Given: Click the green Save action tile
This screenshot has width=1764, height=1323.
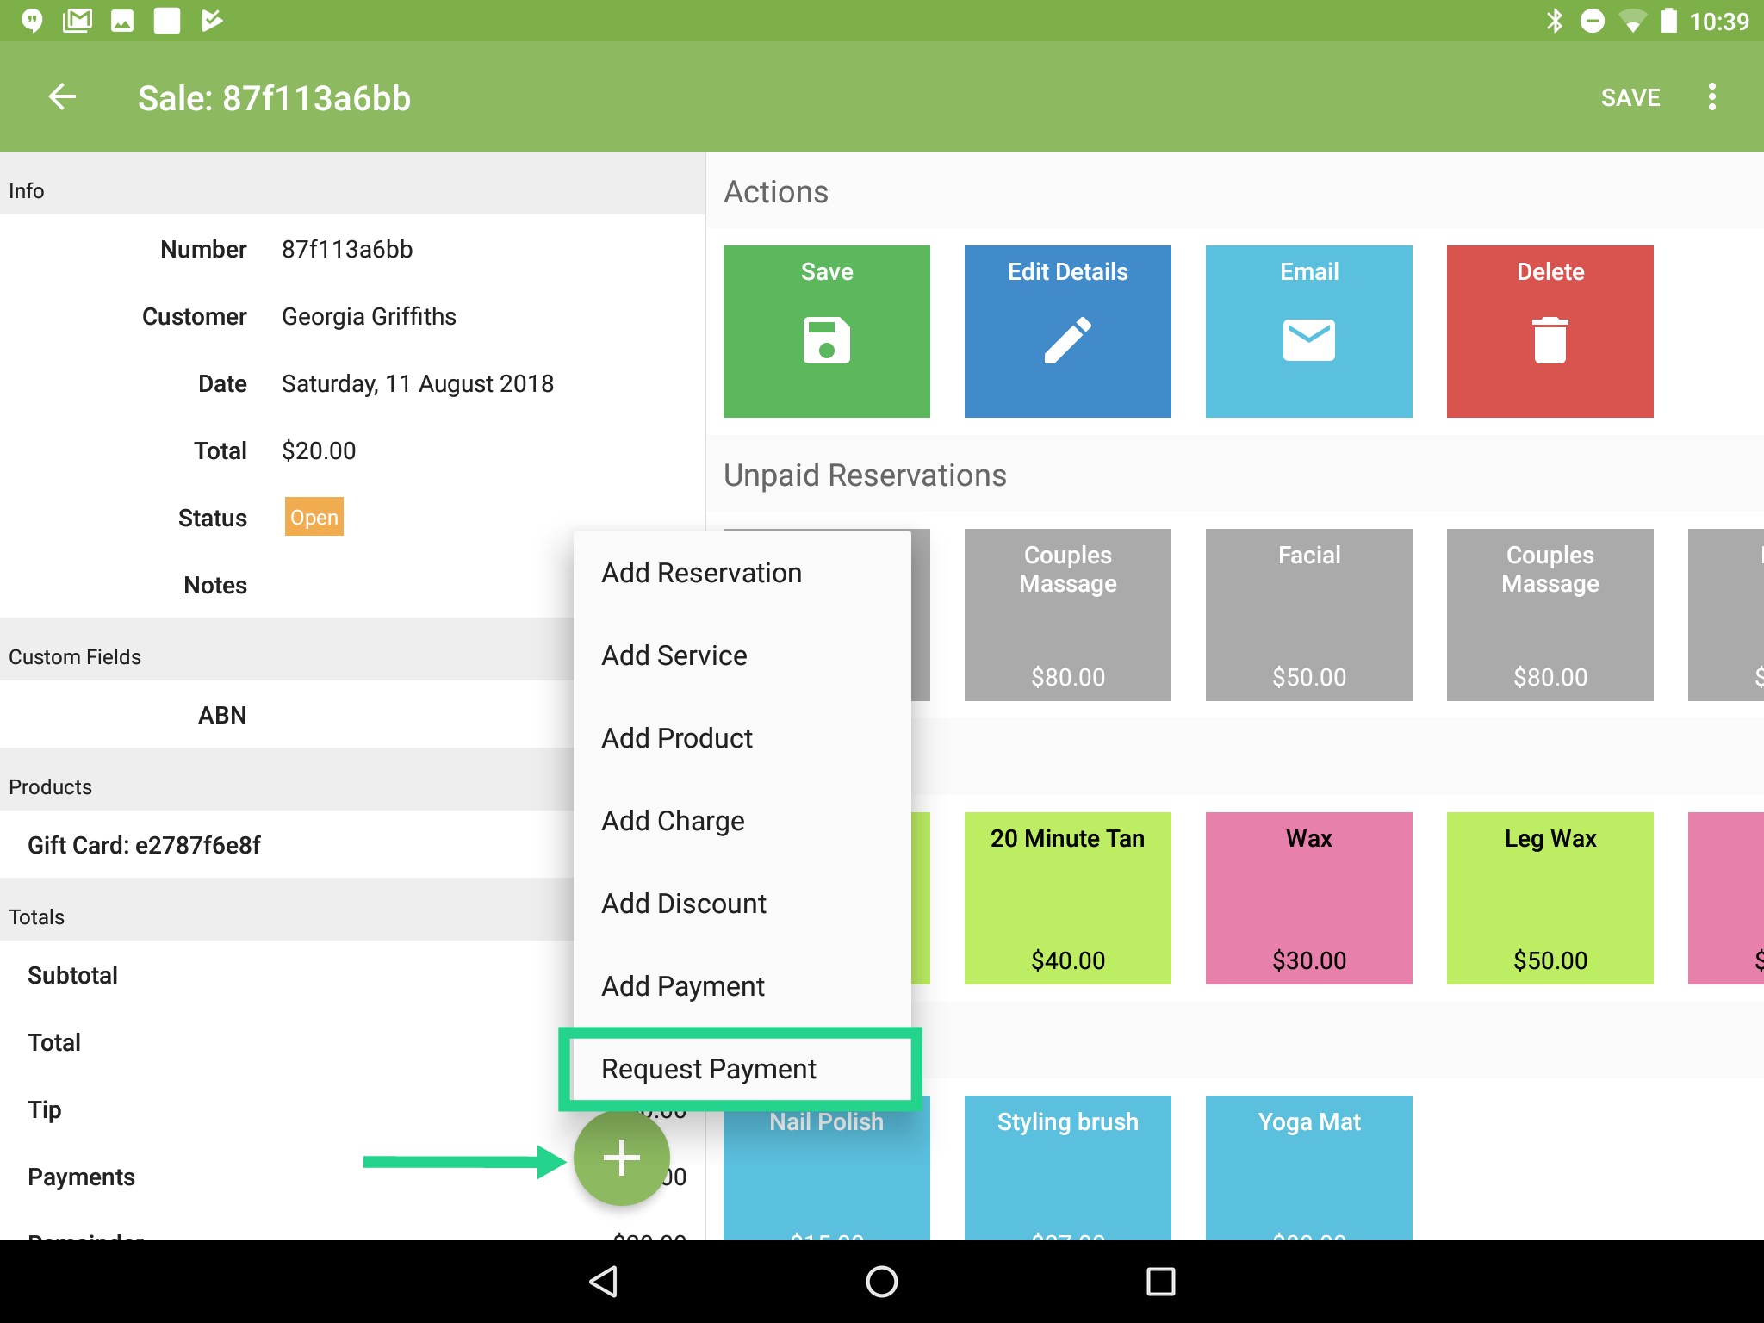Looking at the screenshot, I should [826, 332].
